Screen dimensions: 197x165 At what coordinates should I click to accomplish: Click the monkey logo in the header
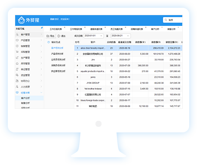21,20
